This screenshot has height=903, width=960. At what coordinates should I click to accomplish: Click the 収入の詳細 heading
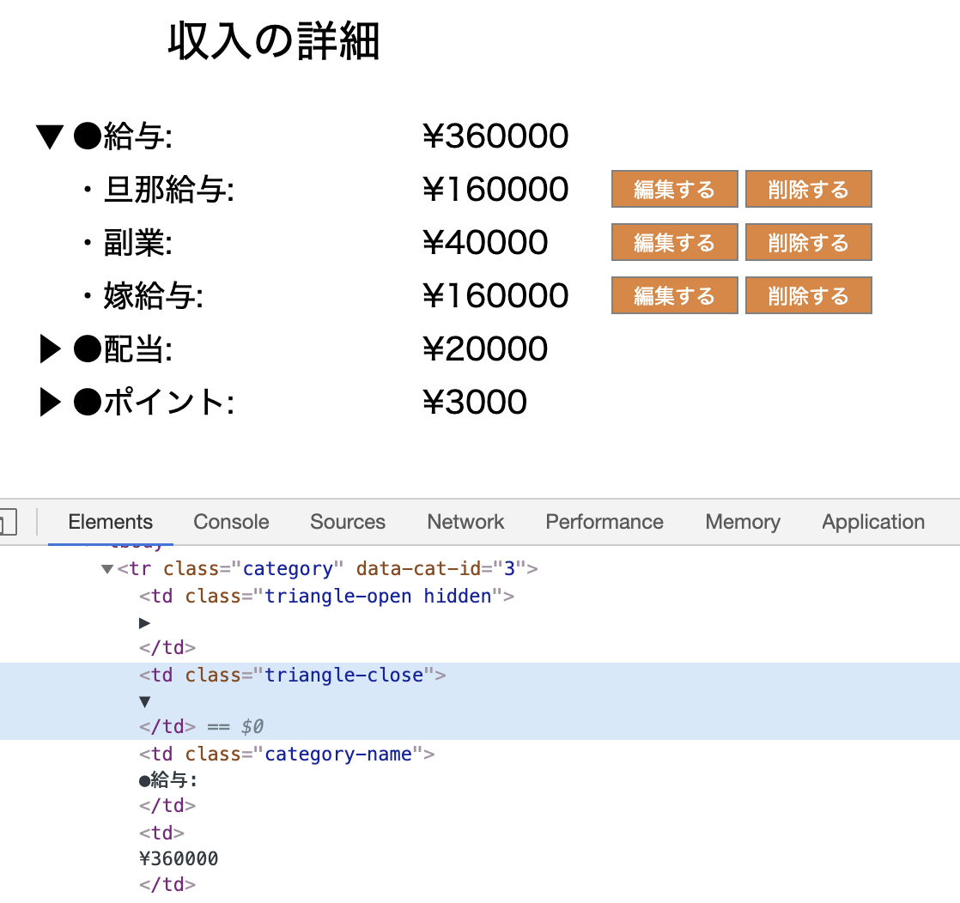274,41
